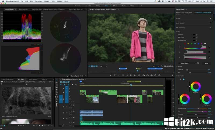
Task: Click the Lift button
Action: [144, 75]
